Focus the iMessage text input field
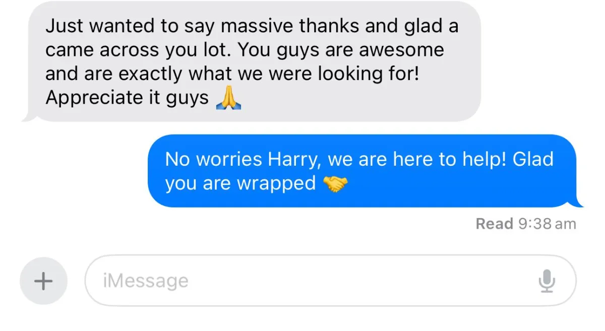Image resolution: width=605 pixels, height=331 pixels. coord(330,281)
